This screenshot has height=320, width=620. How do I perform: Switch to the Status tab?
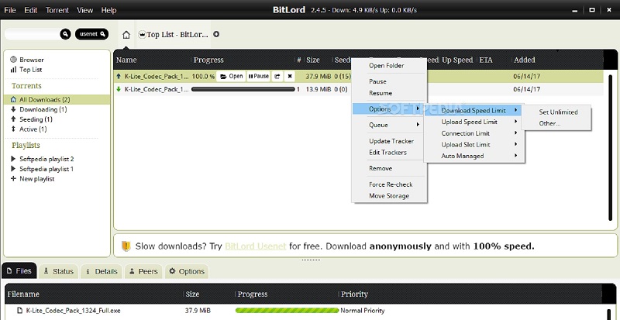pyautogui.click(x=58, y=271)
